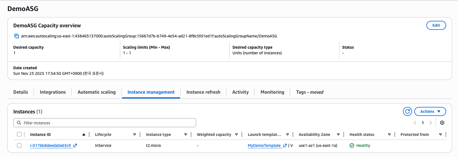
Task: Go to previous page of instances
Action: [x=415, y=123]
